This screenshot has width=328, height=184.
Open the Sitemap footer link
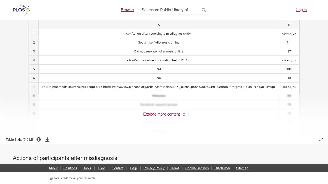point(242,168)
